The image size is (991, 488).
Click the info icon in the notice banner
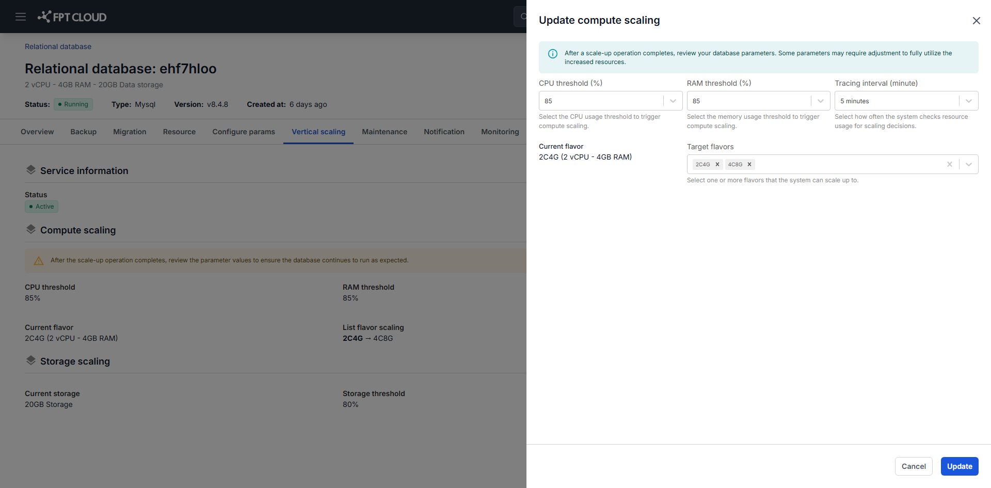[552, 54]
